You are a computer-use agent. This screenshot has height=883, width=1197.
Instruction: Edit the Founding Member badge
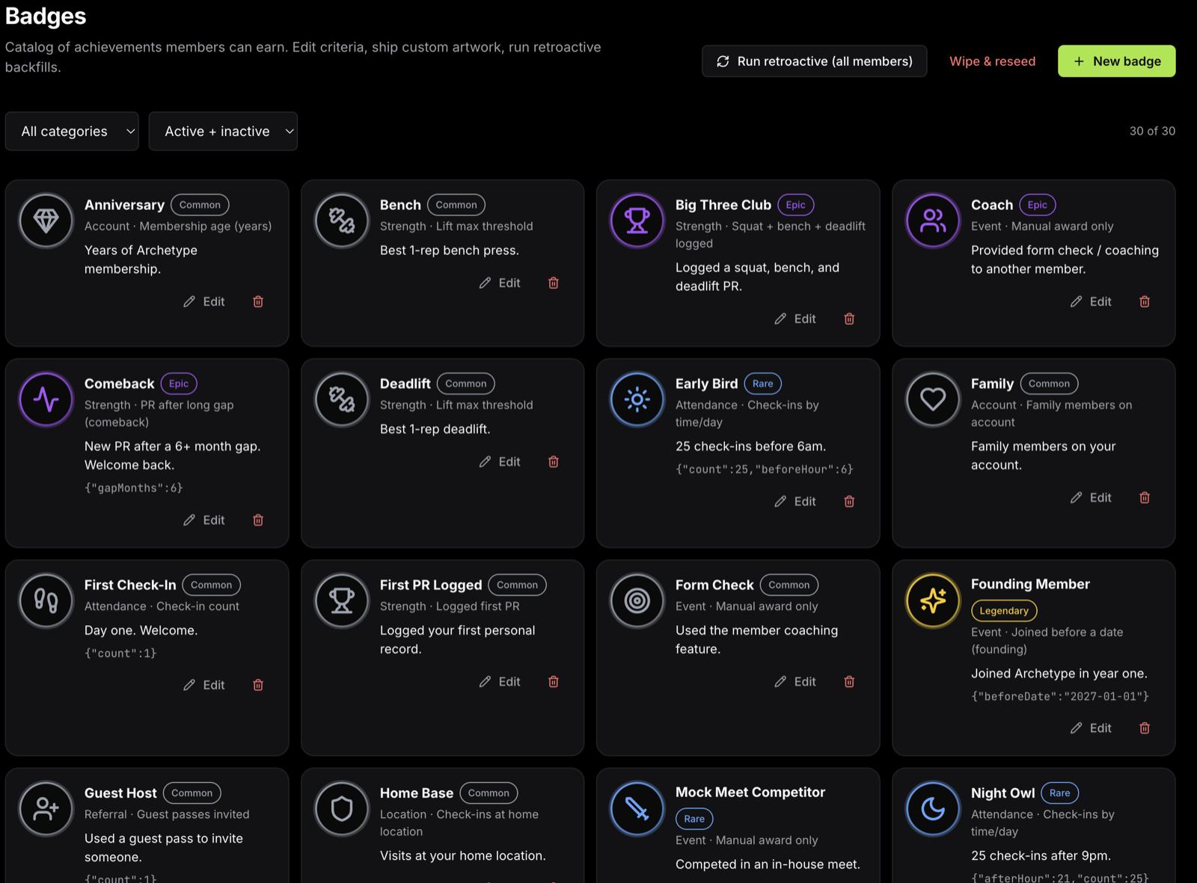[x=1091, y=727]
